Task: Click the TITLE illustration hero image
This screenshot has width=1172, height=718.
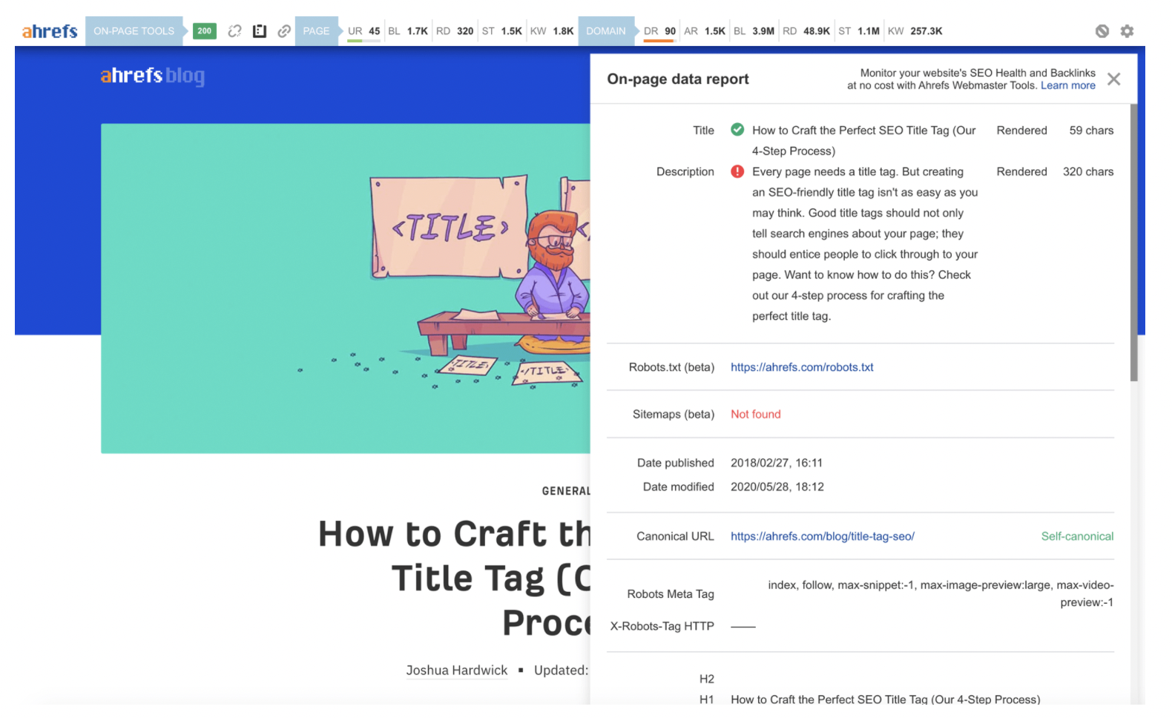Action: pos(346,289)
